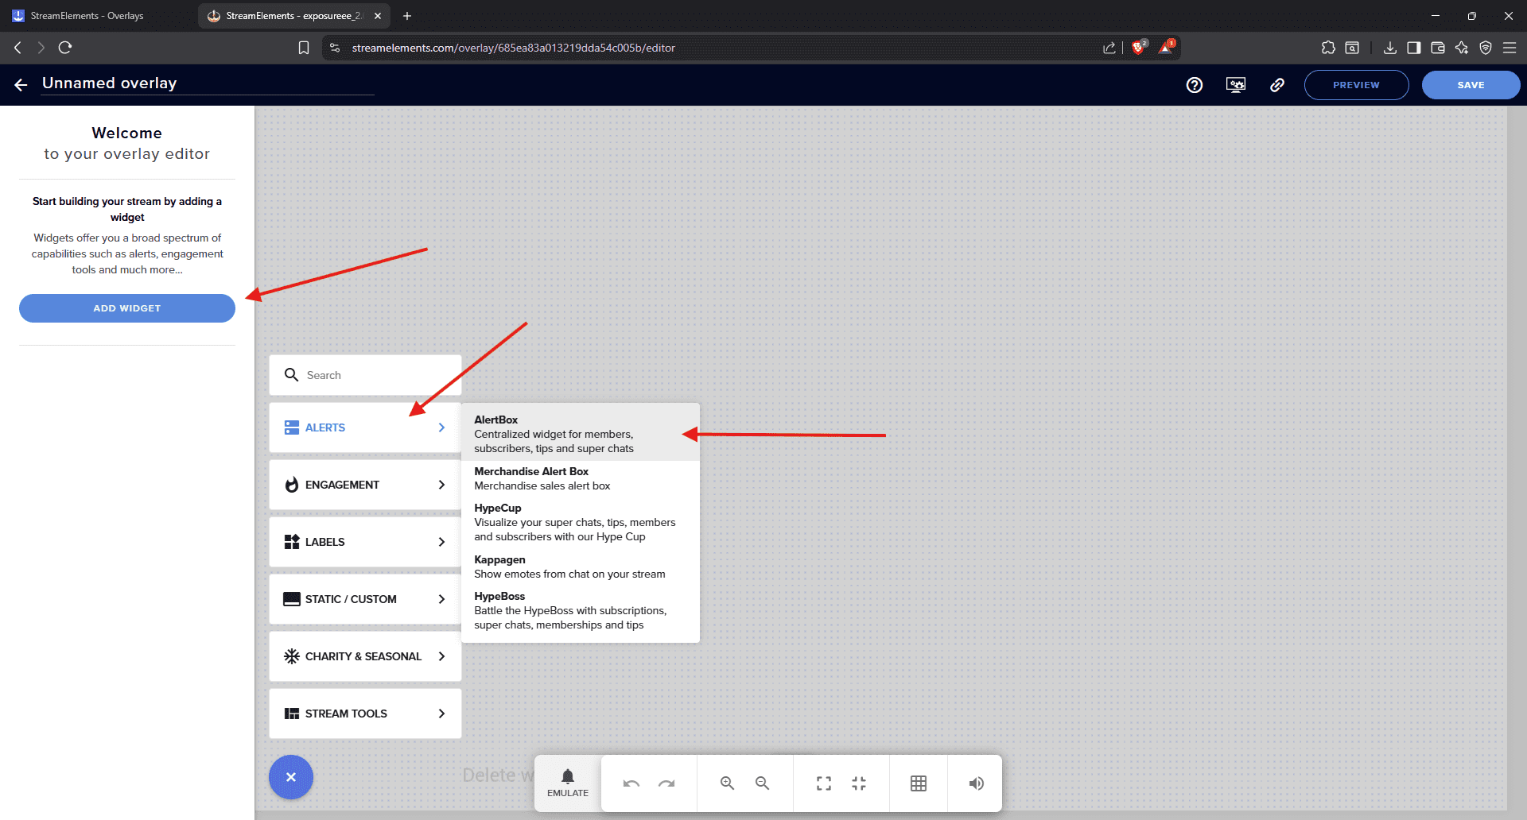Viewport: 1527px width, 820px height.
Task: Select the AlertBox widget
Action: 581,434
